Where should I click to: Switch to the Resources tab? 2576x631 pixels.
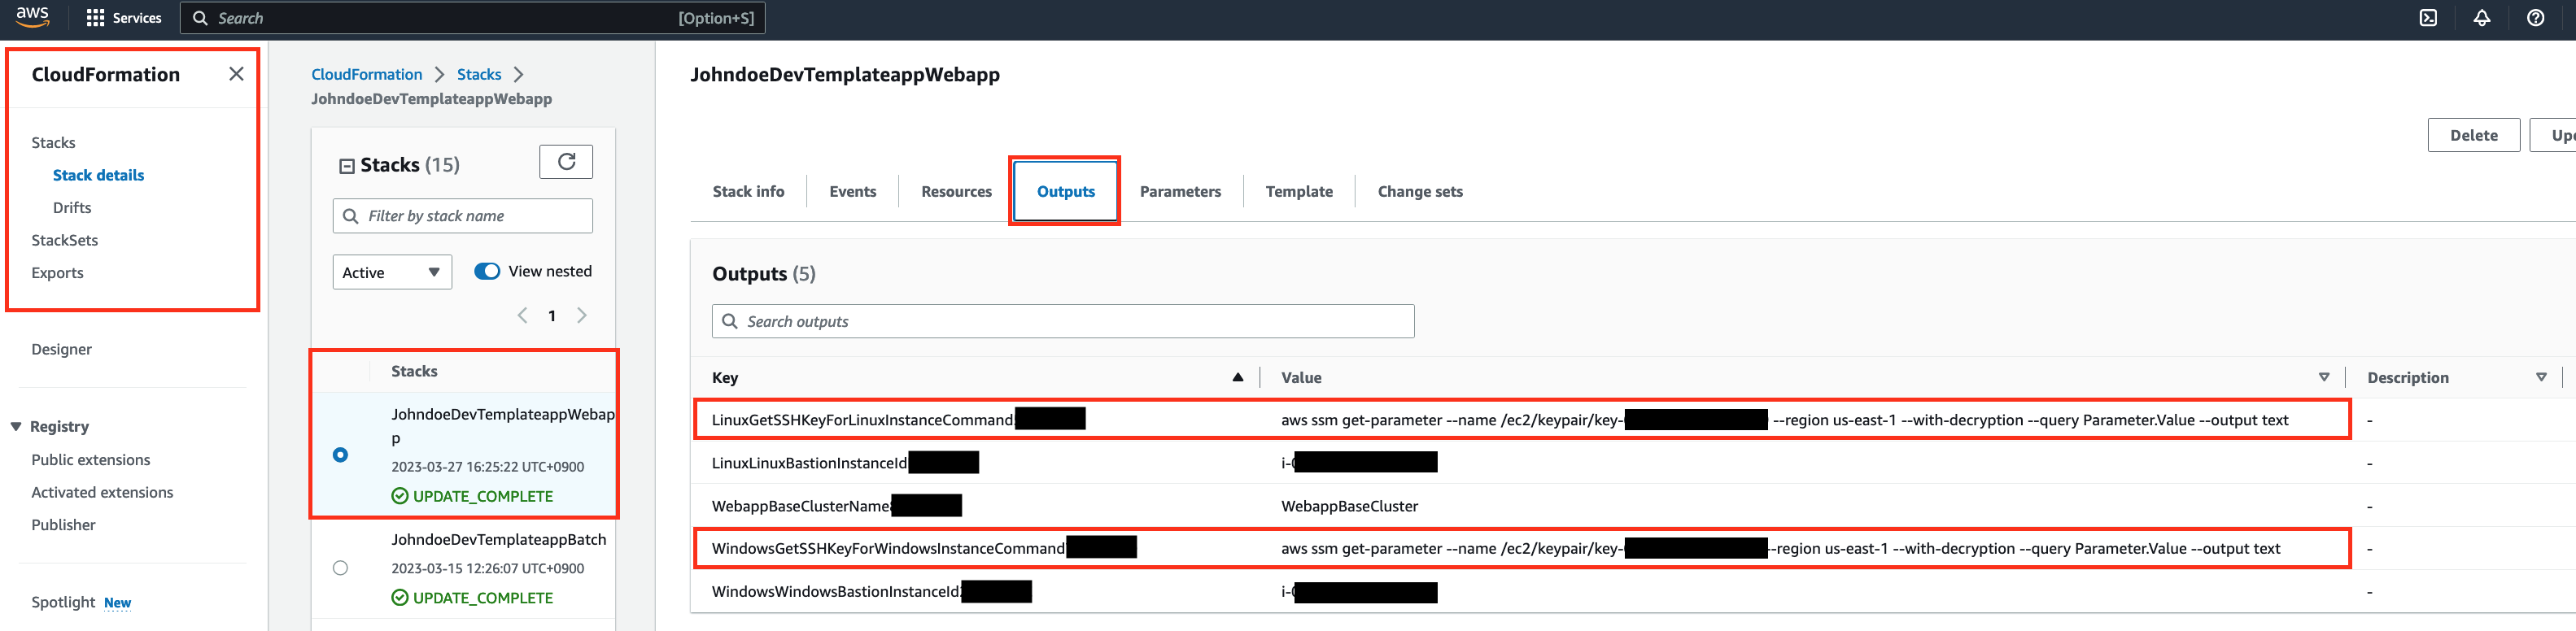point(956,191)
